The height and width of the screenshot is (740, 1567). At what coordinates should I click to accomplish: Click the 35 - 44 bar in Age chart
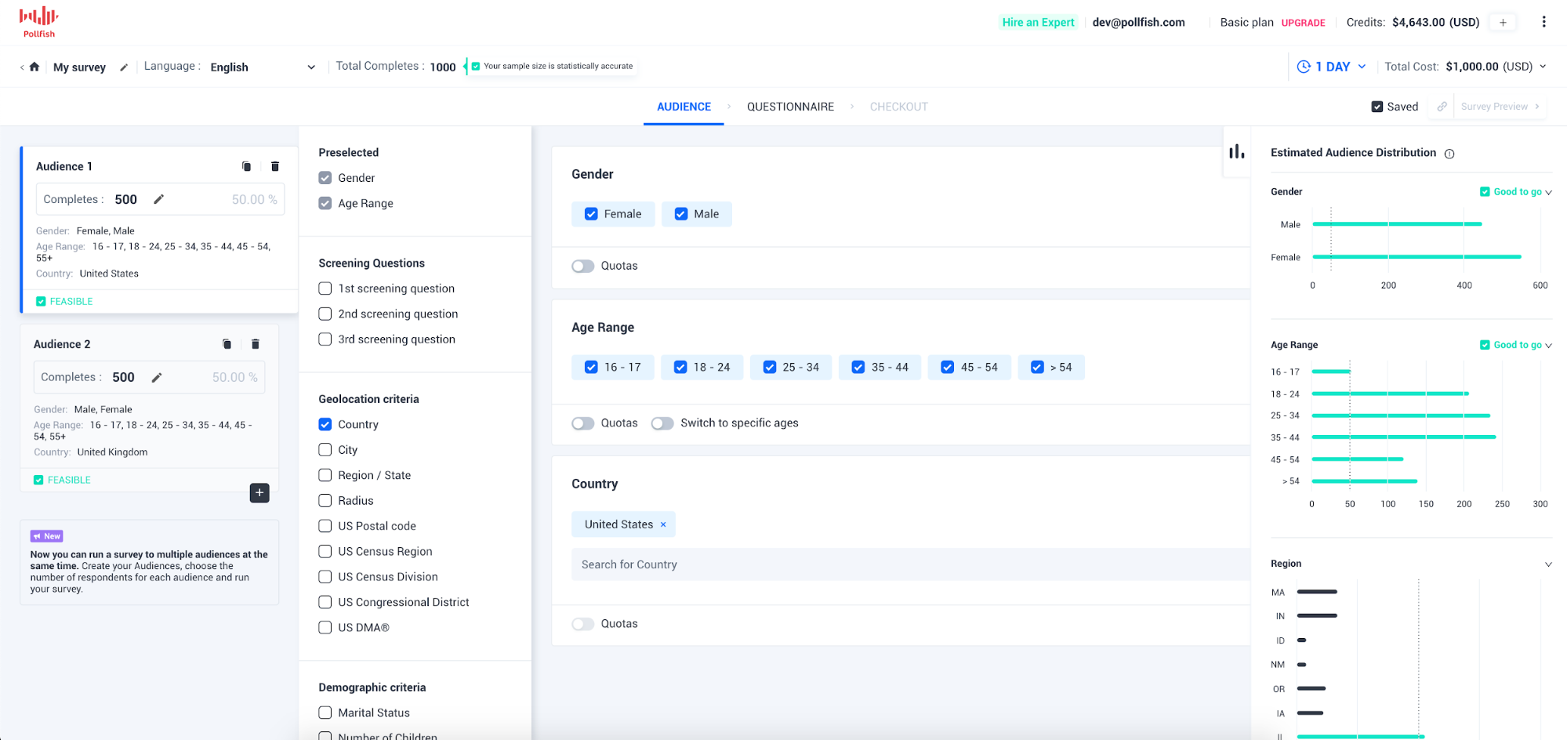coord(1403,437)
